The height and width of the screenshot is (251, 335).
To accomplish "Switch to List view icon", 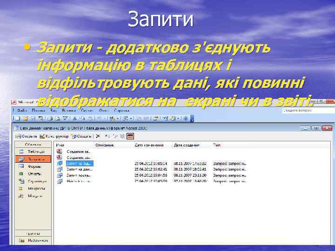I will [x=122, y=136].
